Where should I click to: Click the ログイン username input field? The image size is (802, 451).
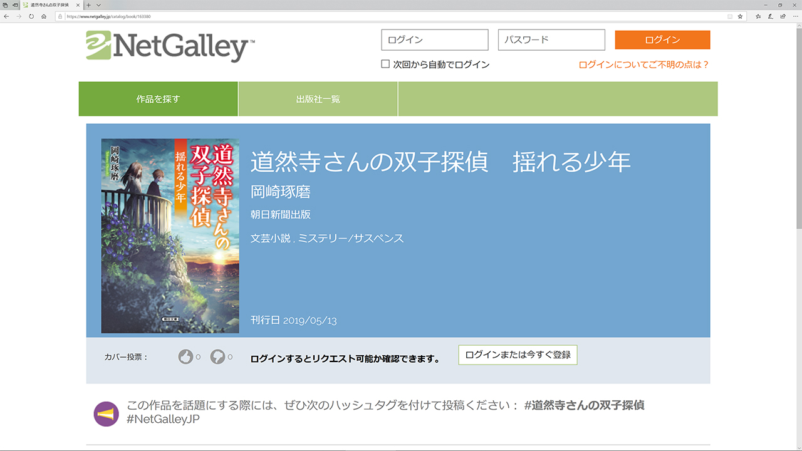coord(435,40)
